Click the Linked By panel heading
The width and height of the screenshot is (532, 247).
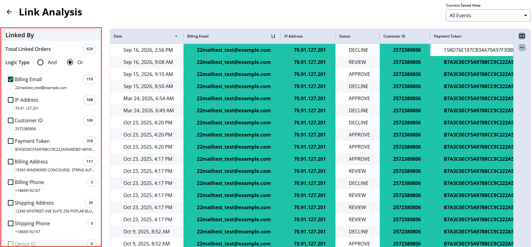pyautogui.click(x=20, y=35)
